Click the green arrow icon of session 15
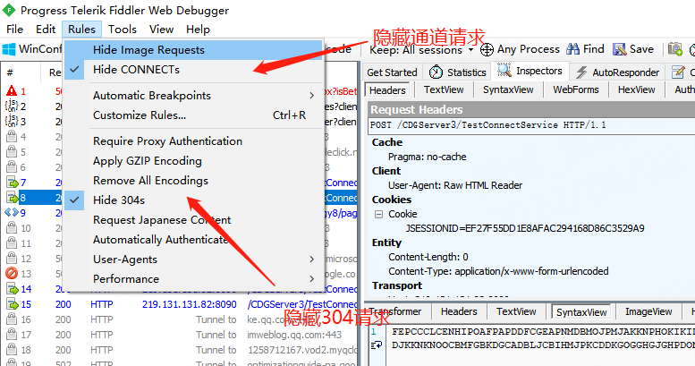695x366 pixels. click(12, 304)
